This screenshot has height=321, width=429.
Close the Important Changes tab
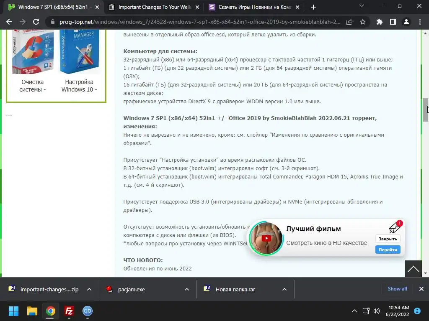pos(197,8)
